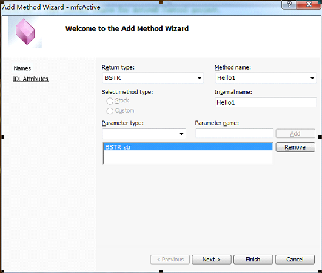Remove the selected parameter
This screenshot has width=322, height=273.
click(295, 147)
